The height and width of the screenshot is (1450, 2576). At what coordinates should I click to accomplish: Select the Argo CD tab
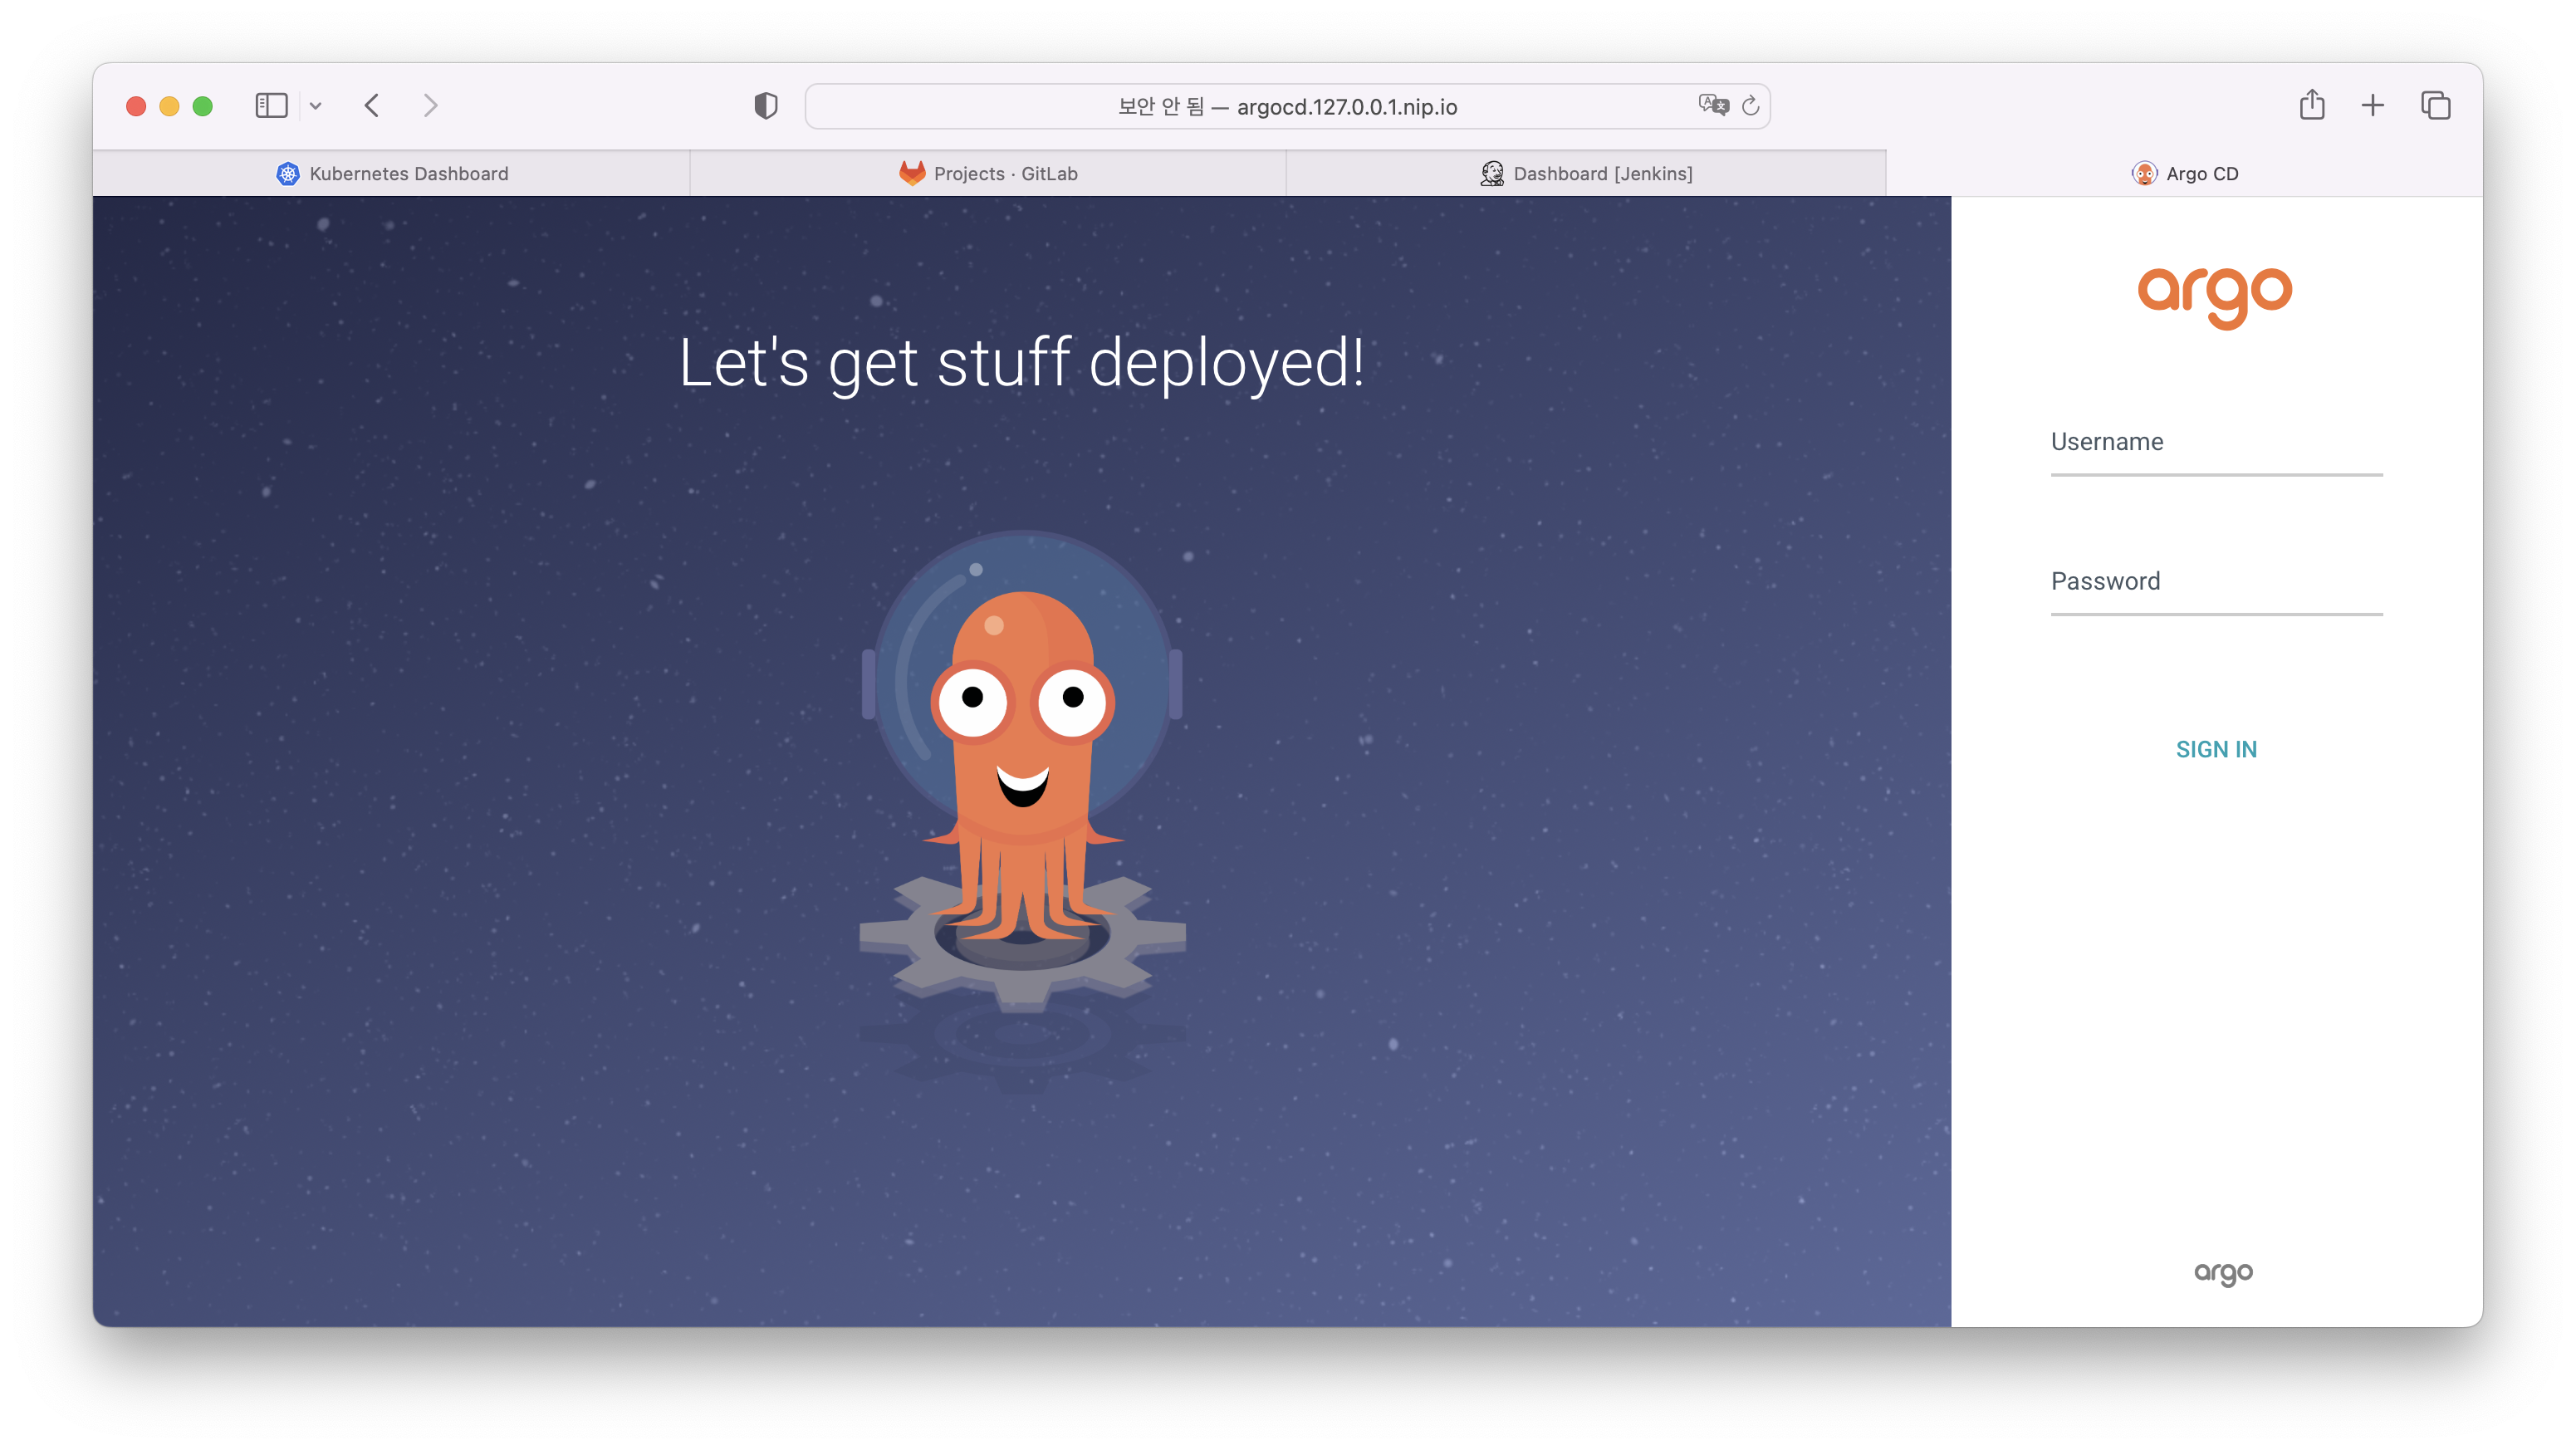2184,174
